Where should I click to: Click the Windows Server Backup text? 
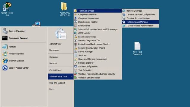point(89,78)
